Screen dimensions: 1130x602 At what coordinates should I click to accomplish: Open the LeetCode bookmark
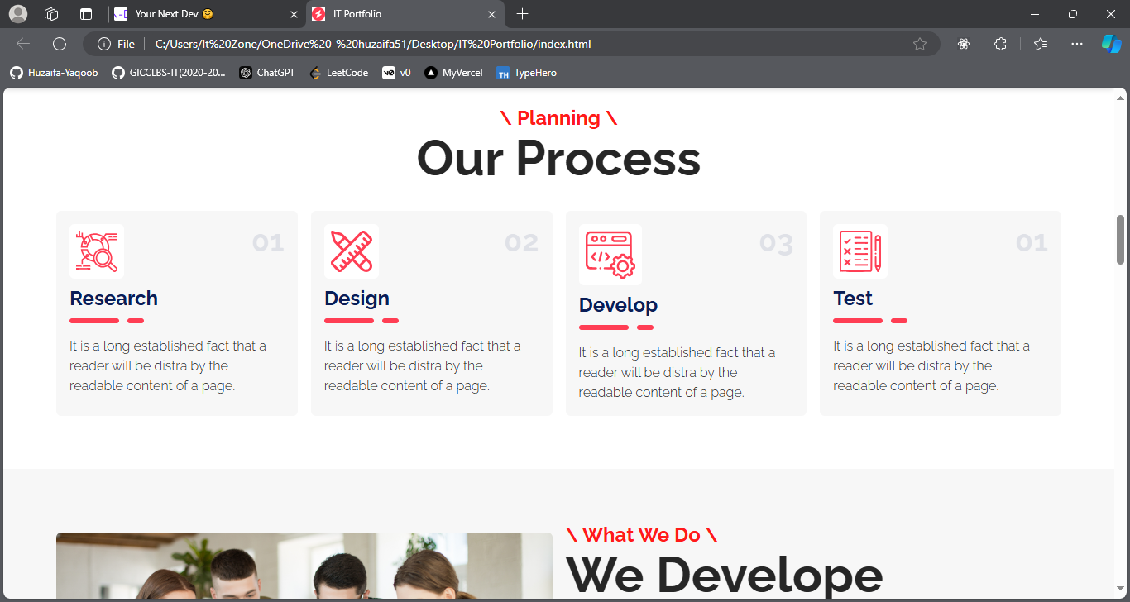[x=338, y=73]
